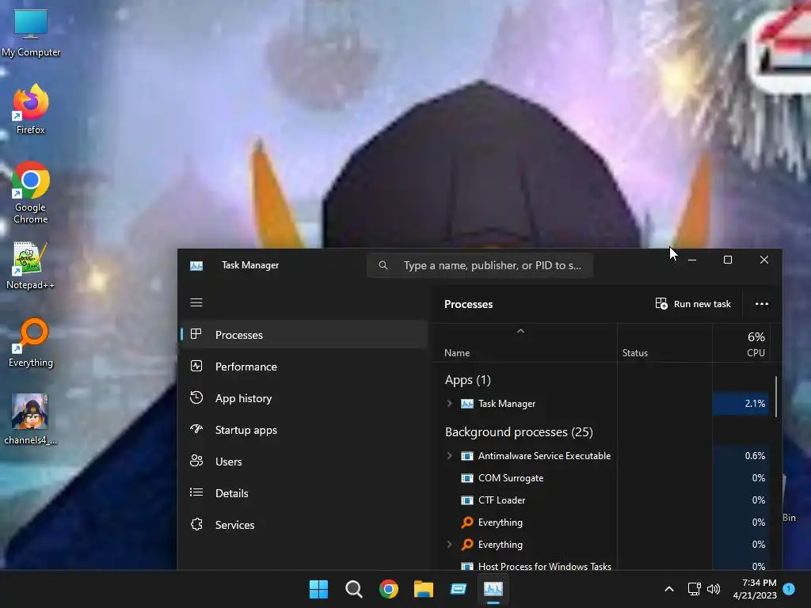Click the COM Surrogate process icon

pos(467,478)
